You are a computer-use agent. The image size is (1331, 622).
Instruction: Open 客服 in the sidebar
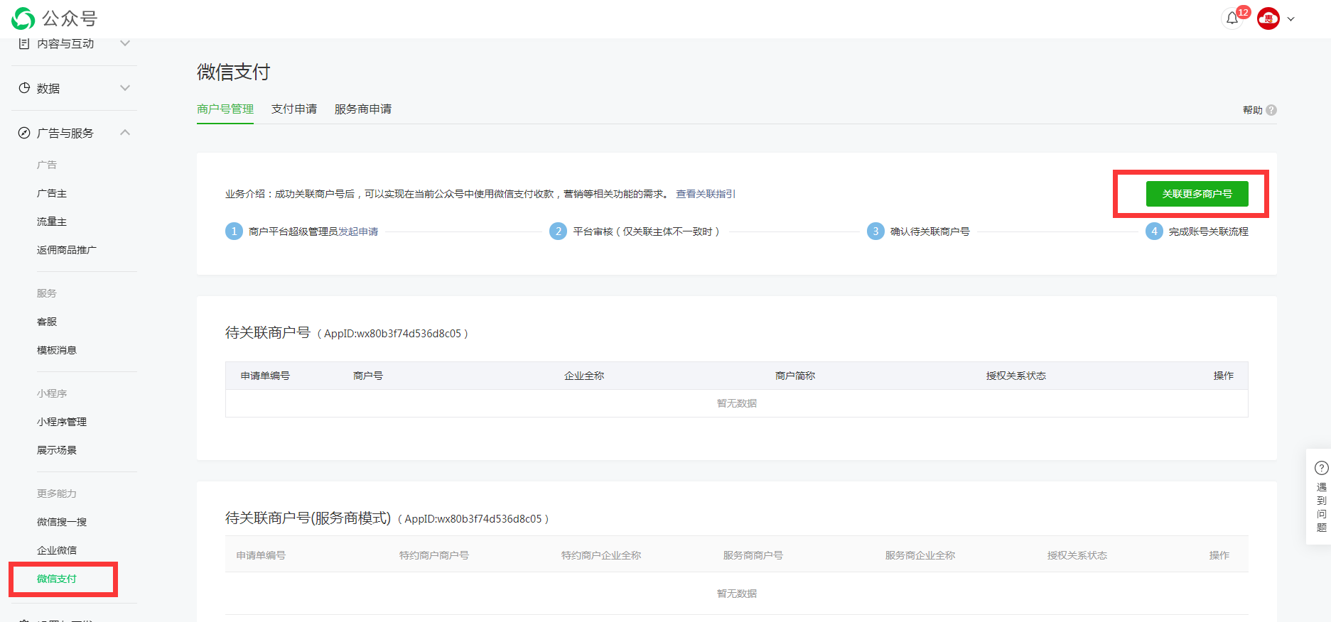[47, 322]
